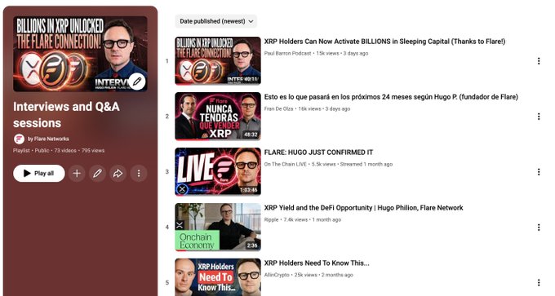Click the Onchain Economy video thumbnail
555x296 pixels.
coord(218,227)
